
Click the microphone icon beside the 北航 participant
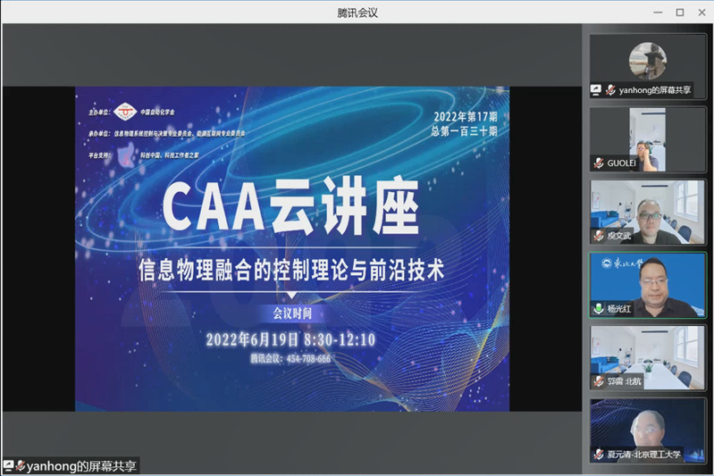(599, 380)
